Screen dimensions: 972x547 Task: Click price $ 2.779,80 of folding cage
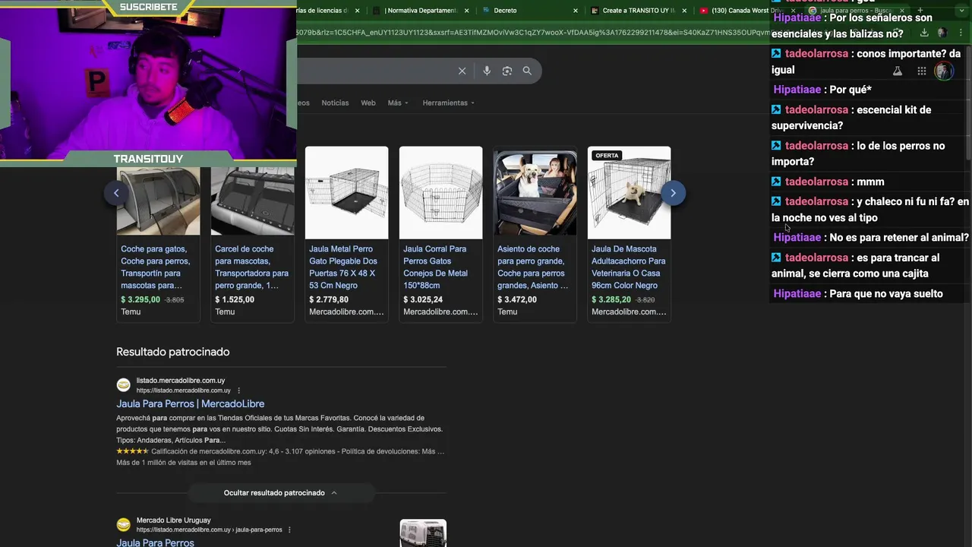pyautogui.click(x=329, y=299)
